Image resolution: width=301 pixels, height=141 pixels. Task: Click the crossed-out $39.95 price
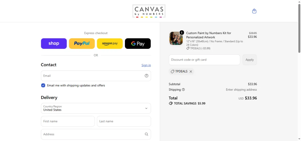tap(253, 33)
